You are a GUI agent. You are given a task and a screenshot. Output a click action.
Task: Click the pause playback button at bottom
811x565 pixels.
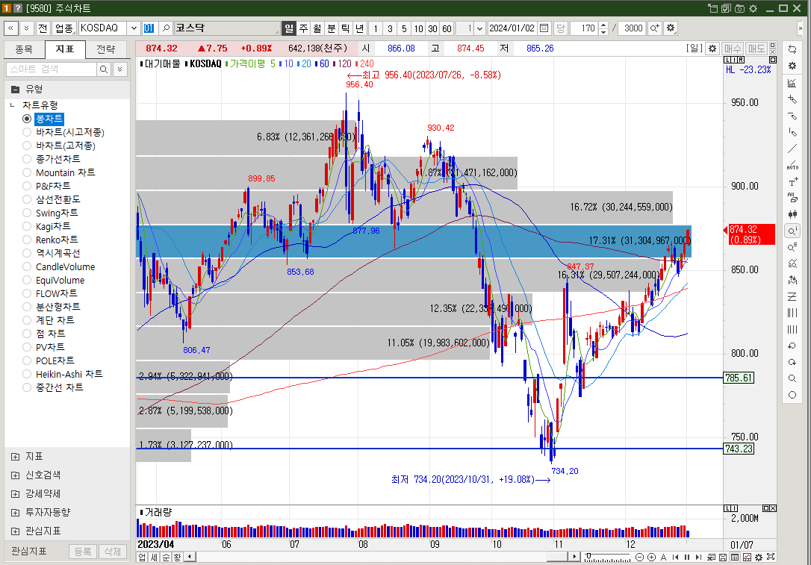pos(687,558)
